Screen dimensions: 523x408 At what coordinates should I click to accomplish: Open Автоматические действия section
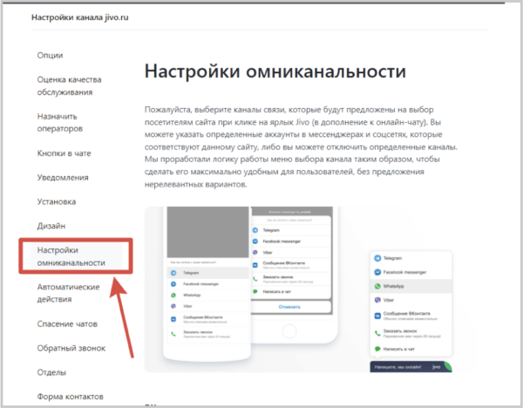tap(68, 293)
